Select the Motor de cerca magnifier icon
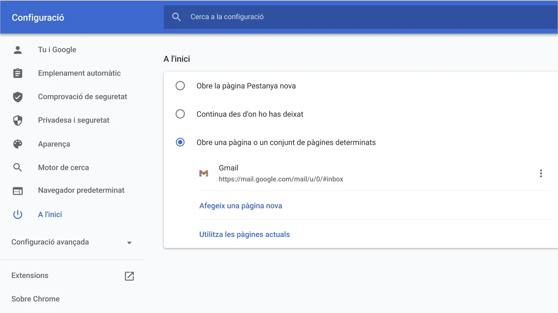558x313 pixels. pos(18,167)
